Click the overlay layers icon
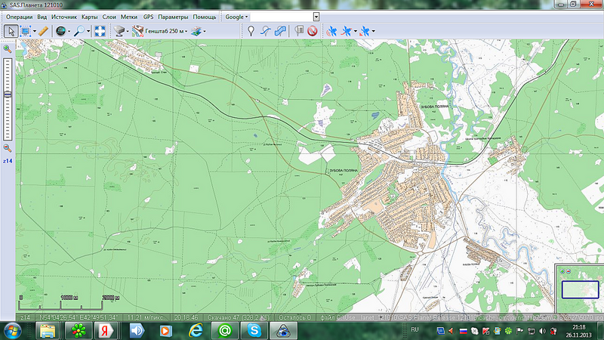 [x=196, y=31]
